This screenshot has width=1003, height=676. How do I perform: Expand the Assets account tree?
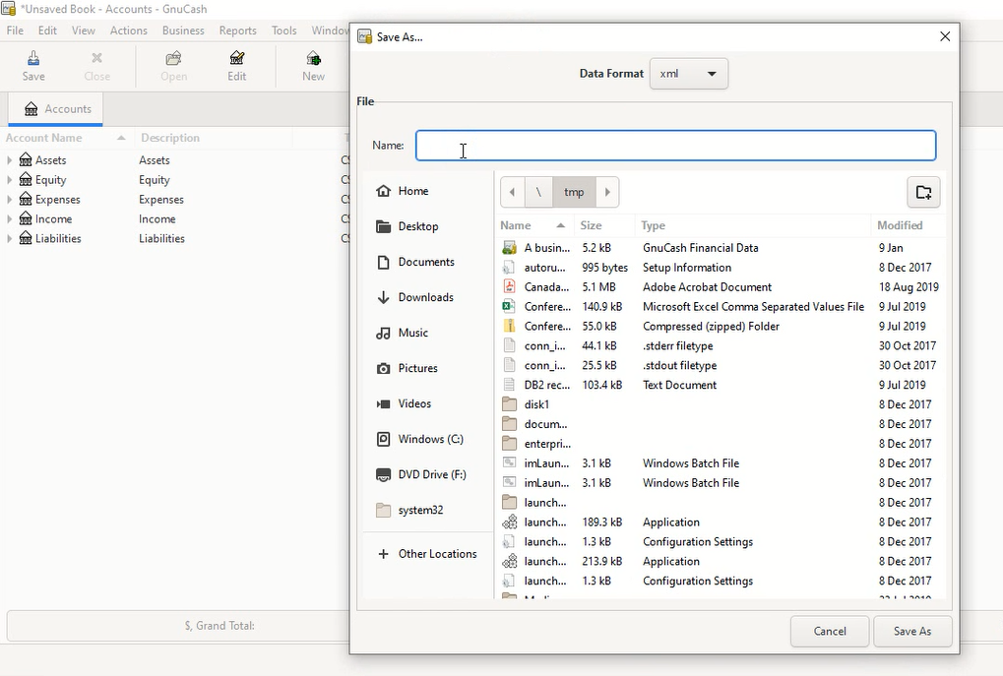coord(10,160)
